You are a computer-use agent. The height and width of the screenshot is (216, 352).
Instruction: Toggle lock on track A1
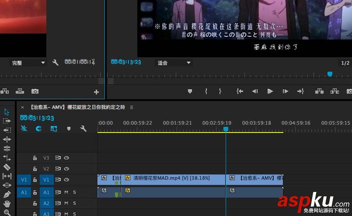coord(35,192)
